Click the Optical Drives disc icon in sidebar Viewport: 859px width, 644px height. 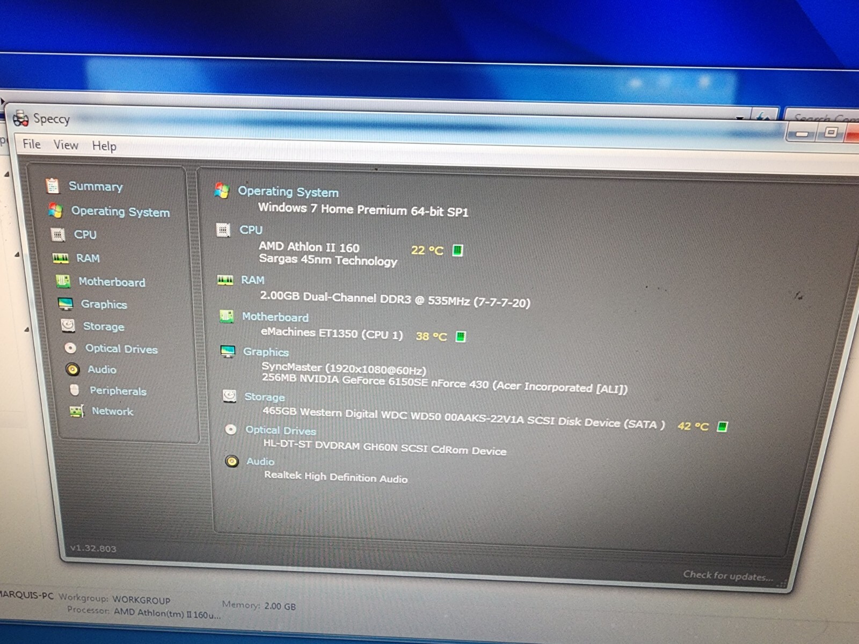point(70,348)
